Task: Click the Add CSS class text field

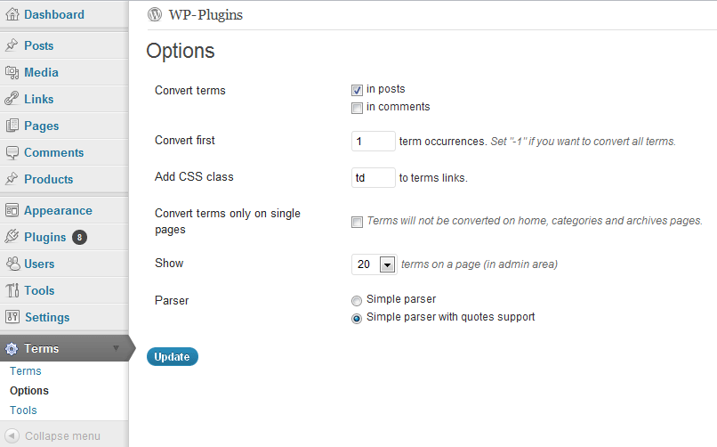Action: (x=373, y=177)
